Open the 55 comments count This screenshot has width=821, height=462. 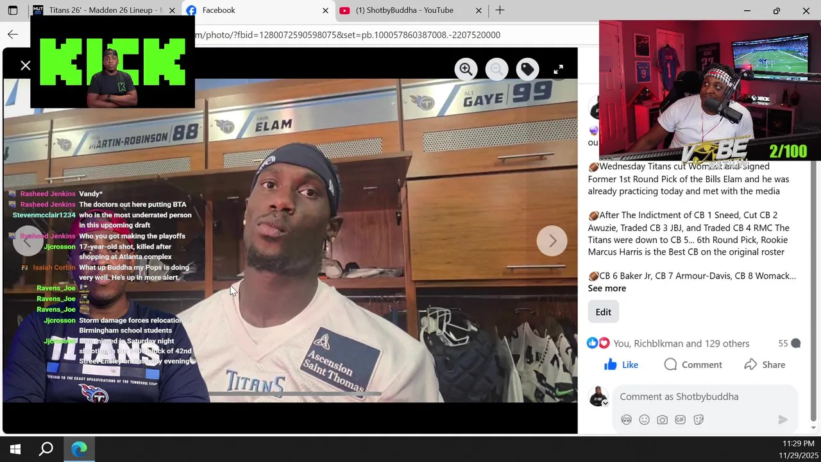coord(790,343)
